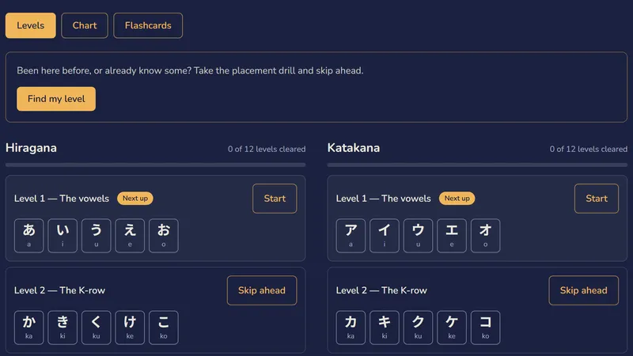633x356 pixels.
Task: Tap the hiragana あ (a) tile
Action: tap(28, 236)
